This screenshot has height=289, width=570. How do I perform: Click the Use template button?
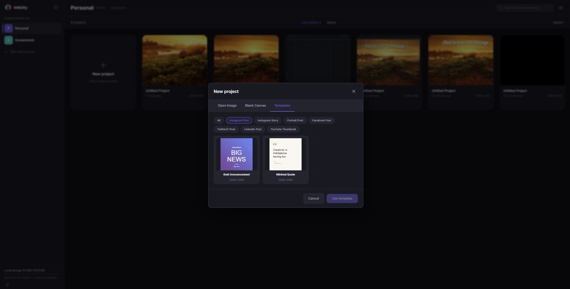342,198
